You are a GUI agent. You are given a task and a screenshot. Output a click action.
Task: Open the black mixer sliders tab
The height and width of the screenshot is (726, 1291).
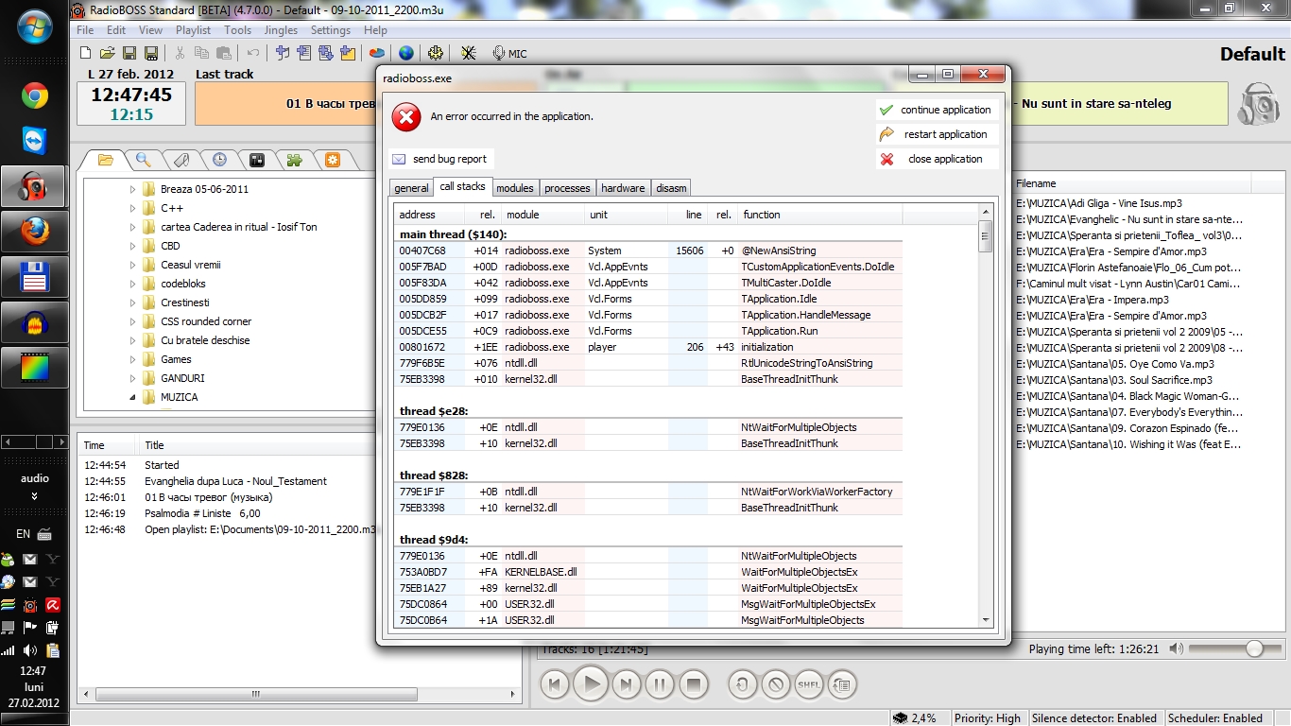click(256, 160)
